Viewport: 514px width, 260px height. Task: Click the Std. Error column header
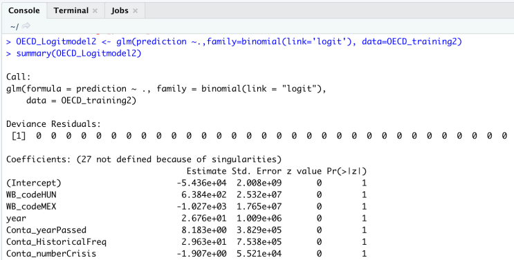coord(257,171)
